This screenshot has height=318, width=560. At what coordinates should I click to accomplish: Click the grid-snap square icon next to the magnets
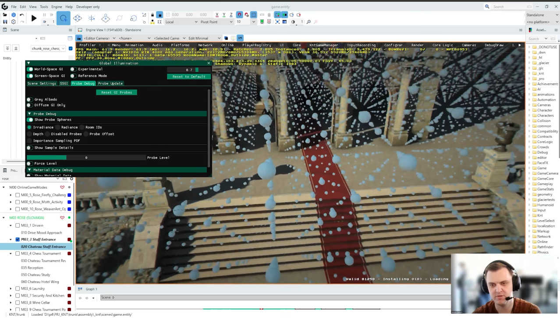coord(254,15)
